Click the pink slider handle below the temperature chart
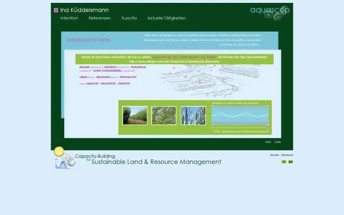 click(x=268, y=128)
